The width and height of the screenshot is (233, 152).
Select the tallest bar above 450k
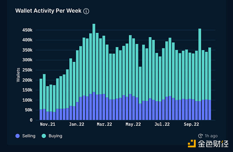coord(94,72)
